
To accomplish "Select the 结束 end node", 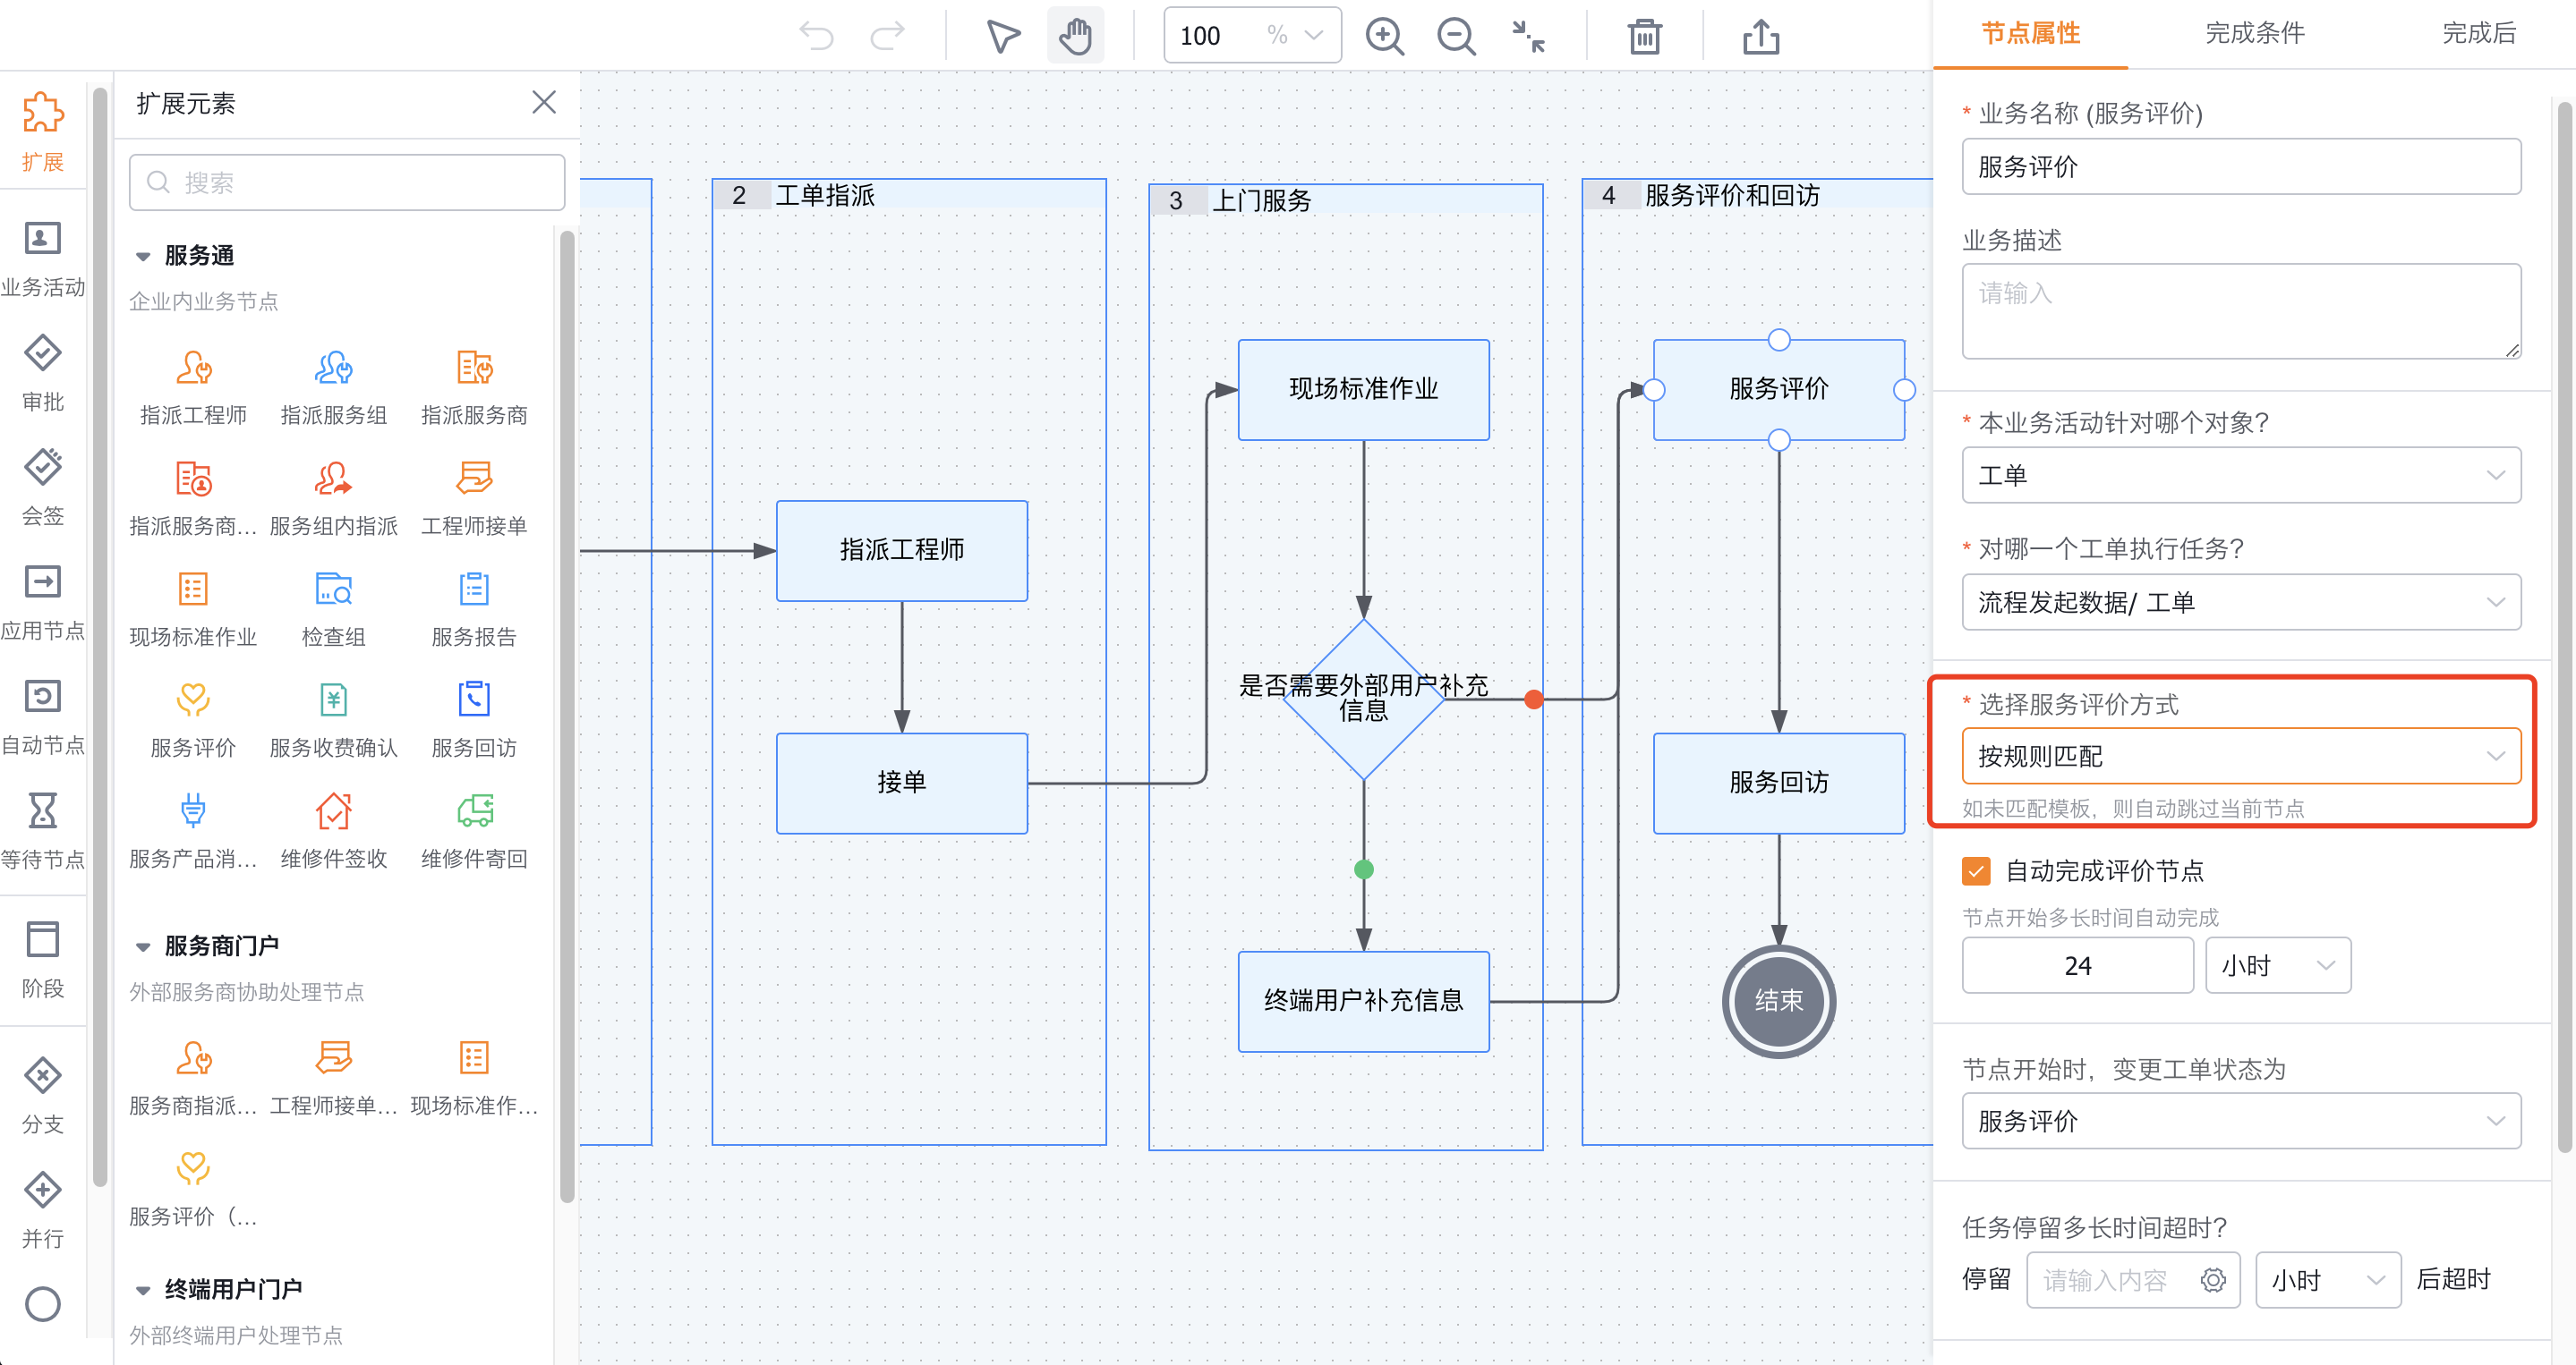I will tap(1779, 1000).
